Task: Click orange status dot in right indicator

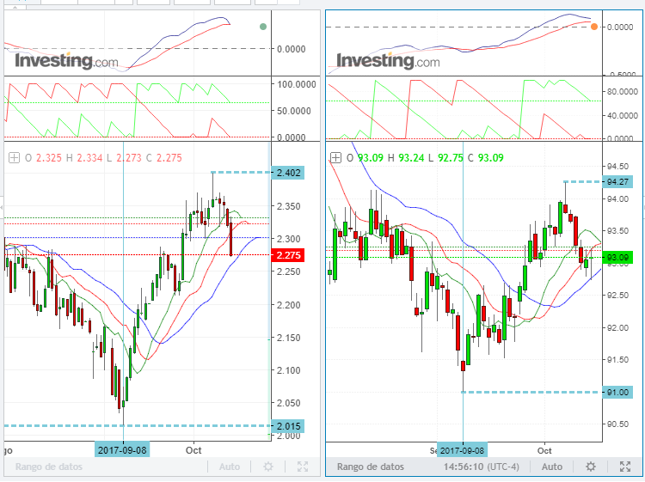Action: tap(594, 27)
